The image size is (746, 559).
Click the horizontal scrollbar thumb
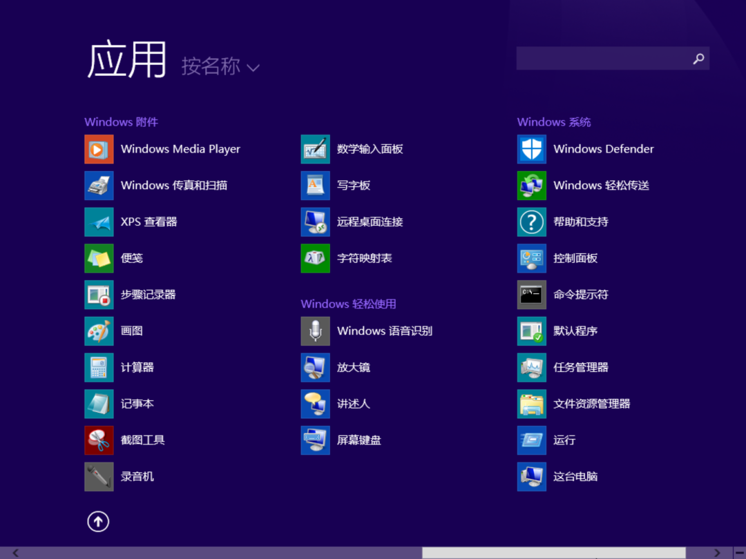(554, 553)
